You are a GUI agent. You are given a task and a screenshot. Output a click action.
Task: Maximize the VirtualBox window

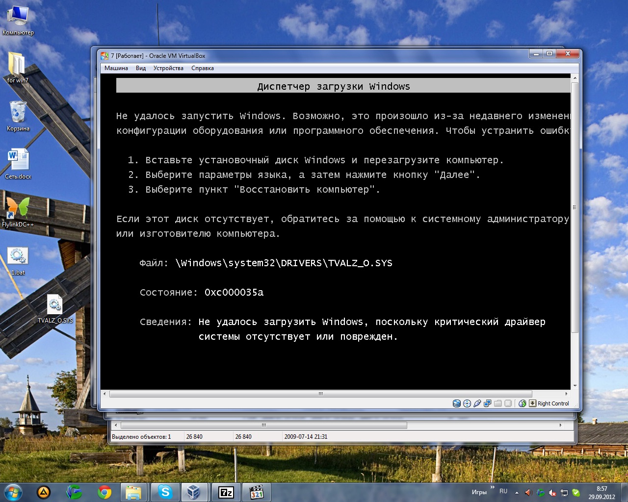tap(549, 54)
